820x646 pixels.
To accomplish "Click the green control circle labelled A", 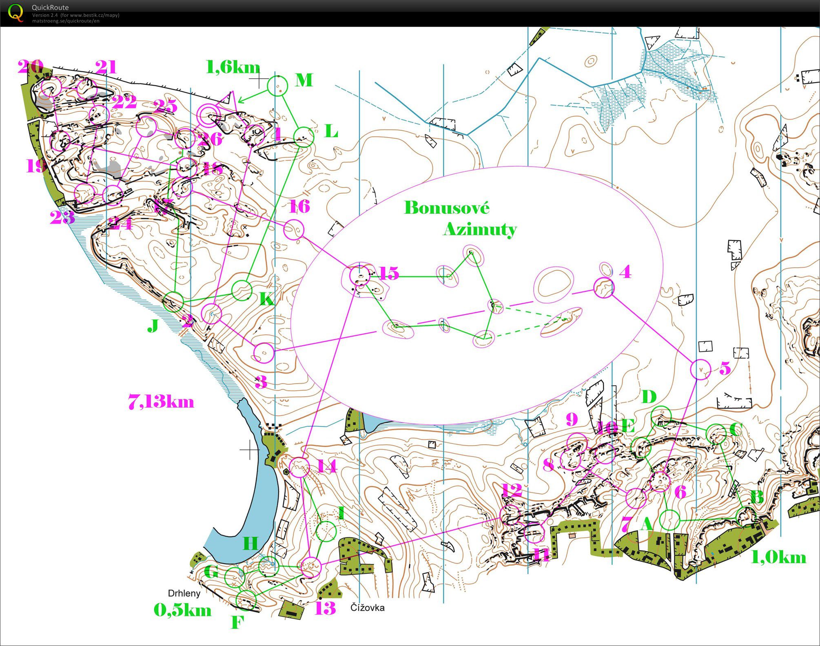I will point(669,520).
